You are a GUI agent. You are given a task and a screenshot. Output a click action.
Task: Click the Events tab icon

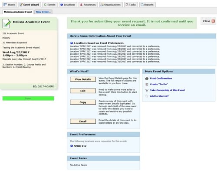(45, 5)
